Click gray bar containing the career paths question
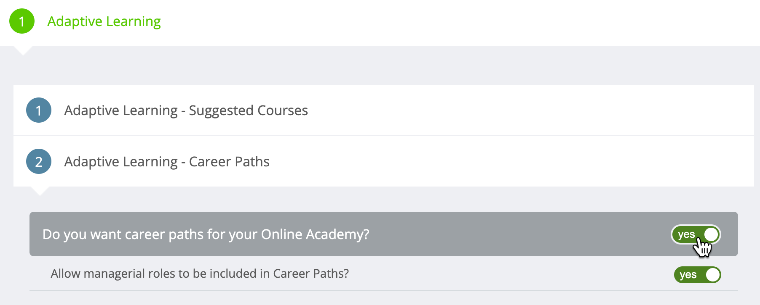The width and height of the screenshot is (760, 305). pos(384,234)
